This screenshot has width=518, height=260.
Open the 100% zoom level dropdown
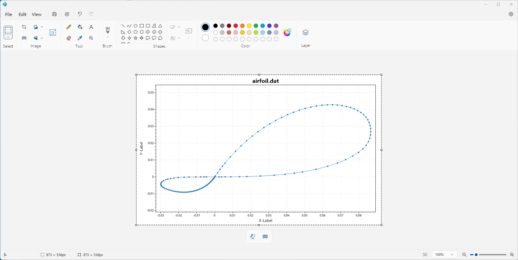point(444,255)
